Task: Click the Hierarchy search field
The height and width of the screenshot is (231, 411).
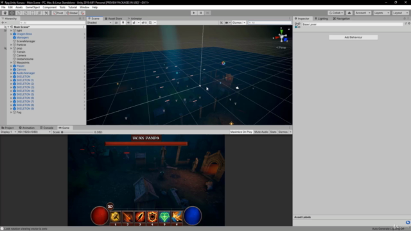Action: pyautogui.click(x=53, y=23)
